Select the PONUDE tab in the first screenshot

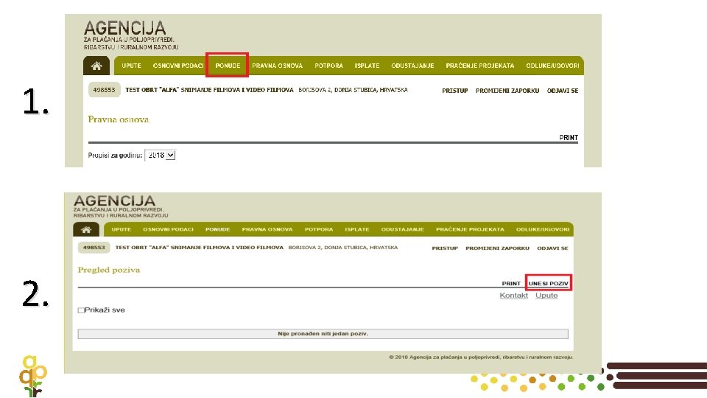click(x=228, y=66)
